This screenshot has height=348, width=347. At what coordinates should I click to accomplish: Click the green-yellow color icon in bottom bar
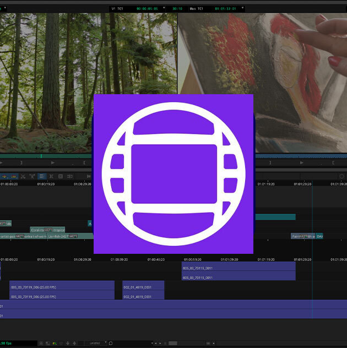click(x=55, y=344)
